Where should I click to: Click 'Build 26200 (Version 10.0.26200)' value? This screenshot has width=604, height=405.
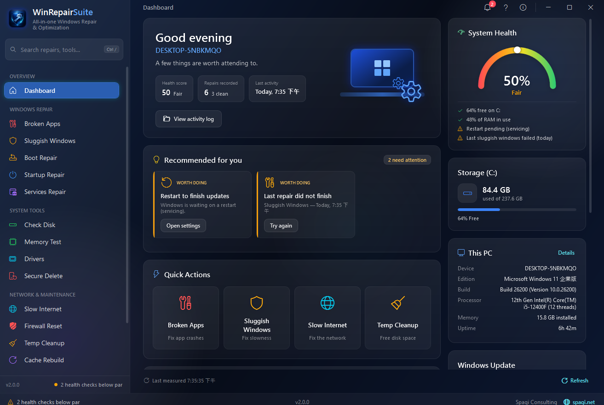click(x=538, y=290)
